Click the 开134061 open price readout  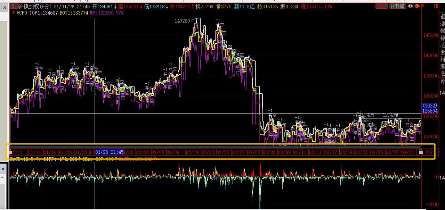(103, 6)
